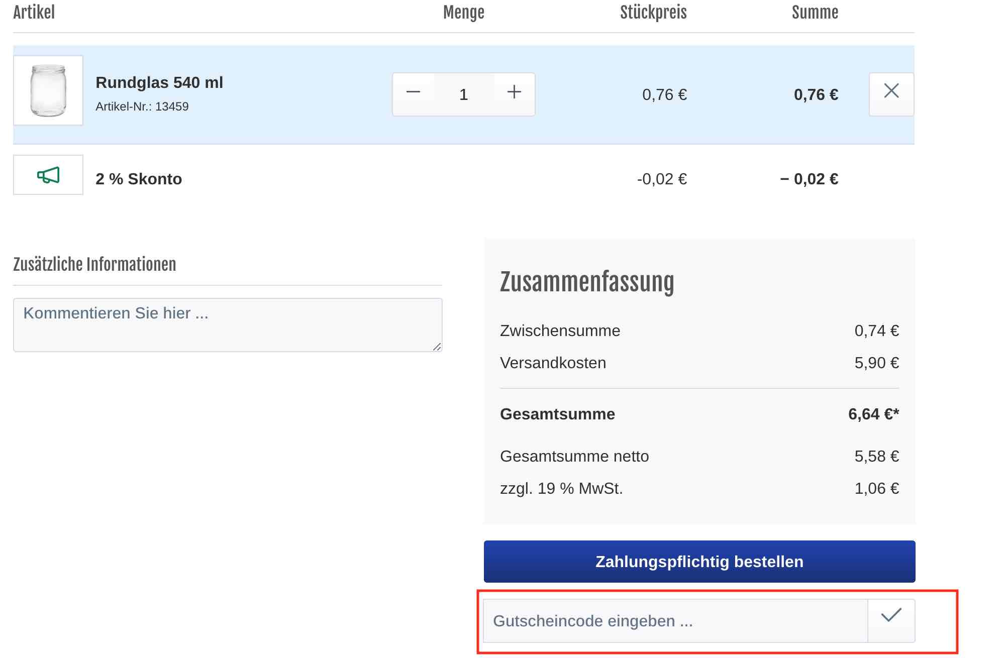Click the Zusammenfassung heading
The height and width of the screenshot is (658, 1007).
click(586, 282)
